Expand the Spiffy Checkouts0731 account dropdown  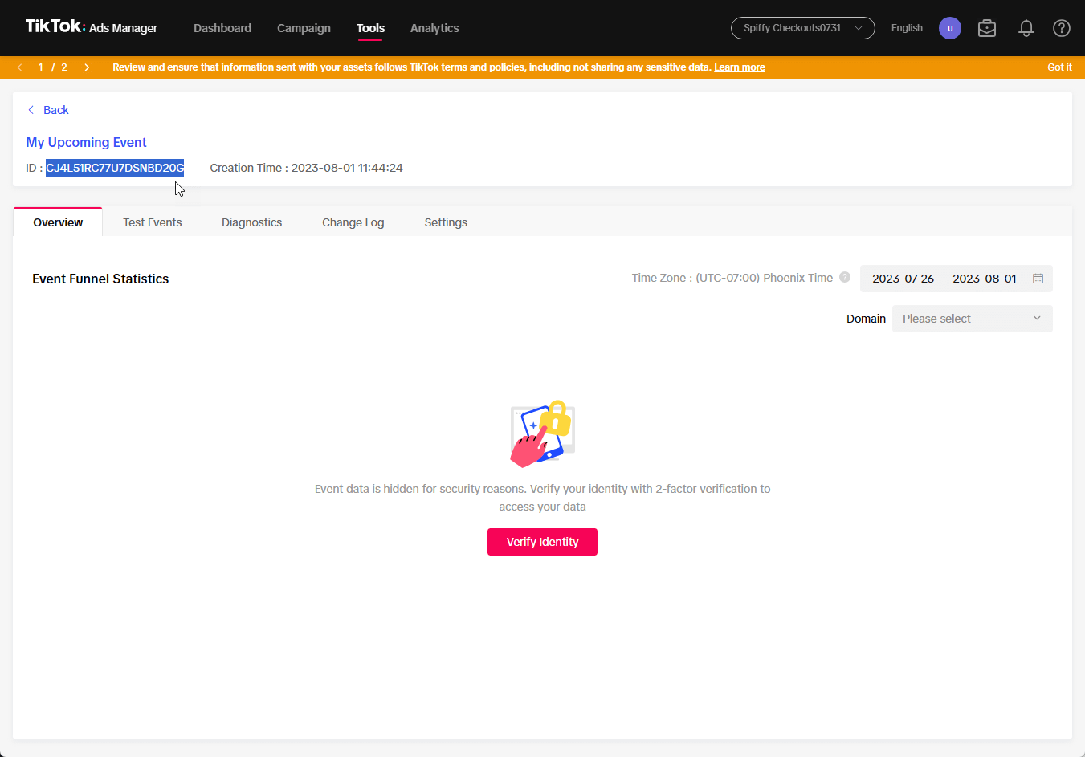[802, 28]
